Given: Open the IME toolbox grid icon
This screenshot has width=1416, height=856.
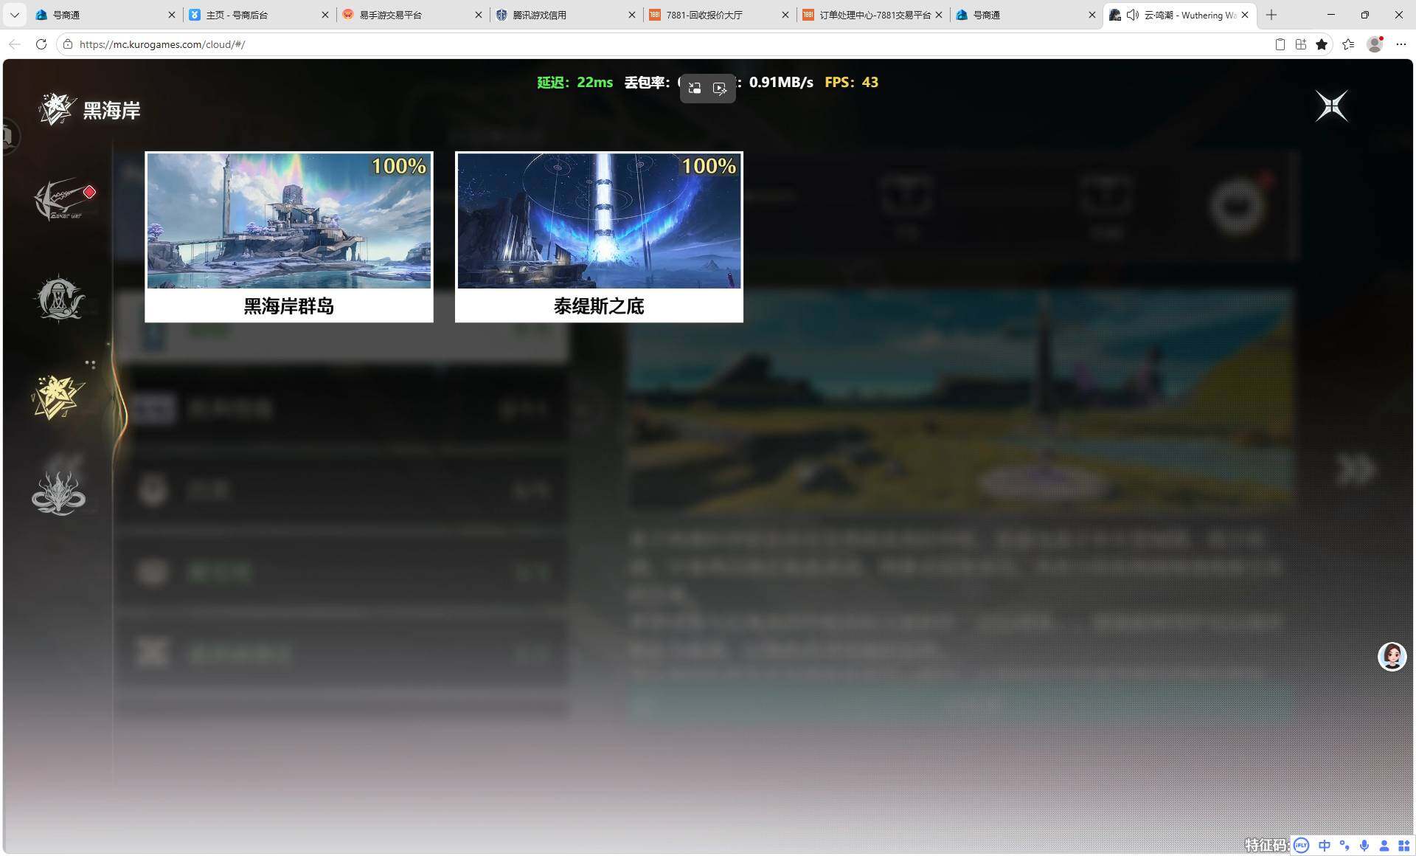Looking at the screenshot, I should 1404,846.
